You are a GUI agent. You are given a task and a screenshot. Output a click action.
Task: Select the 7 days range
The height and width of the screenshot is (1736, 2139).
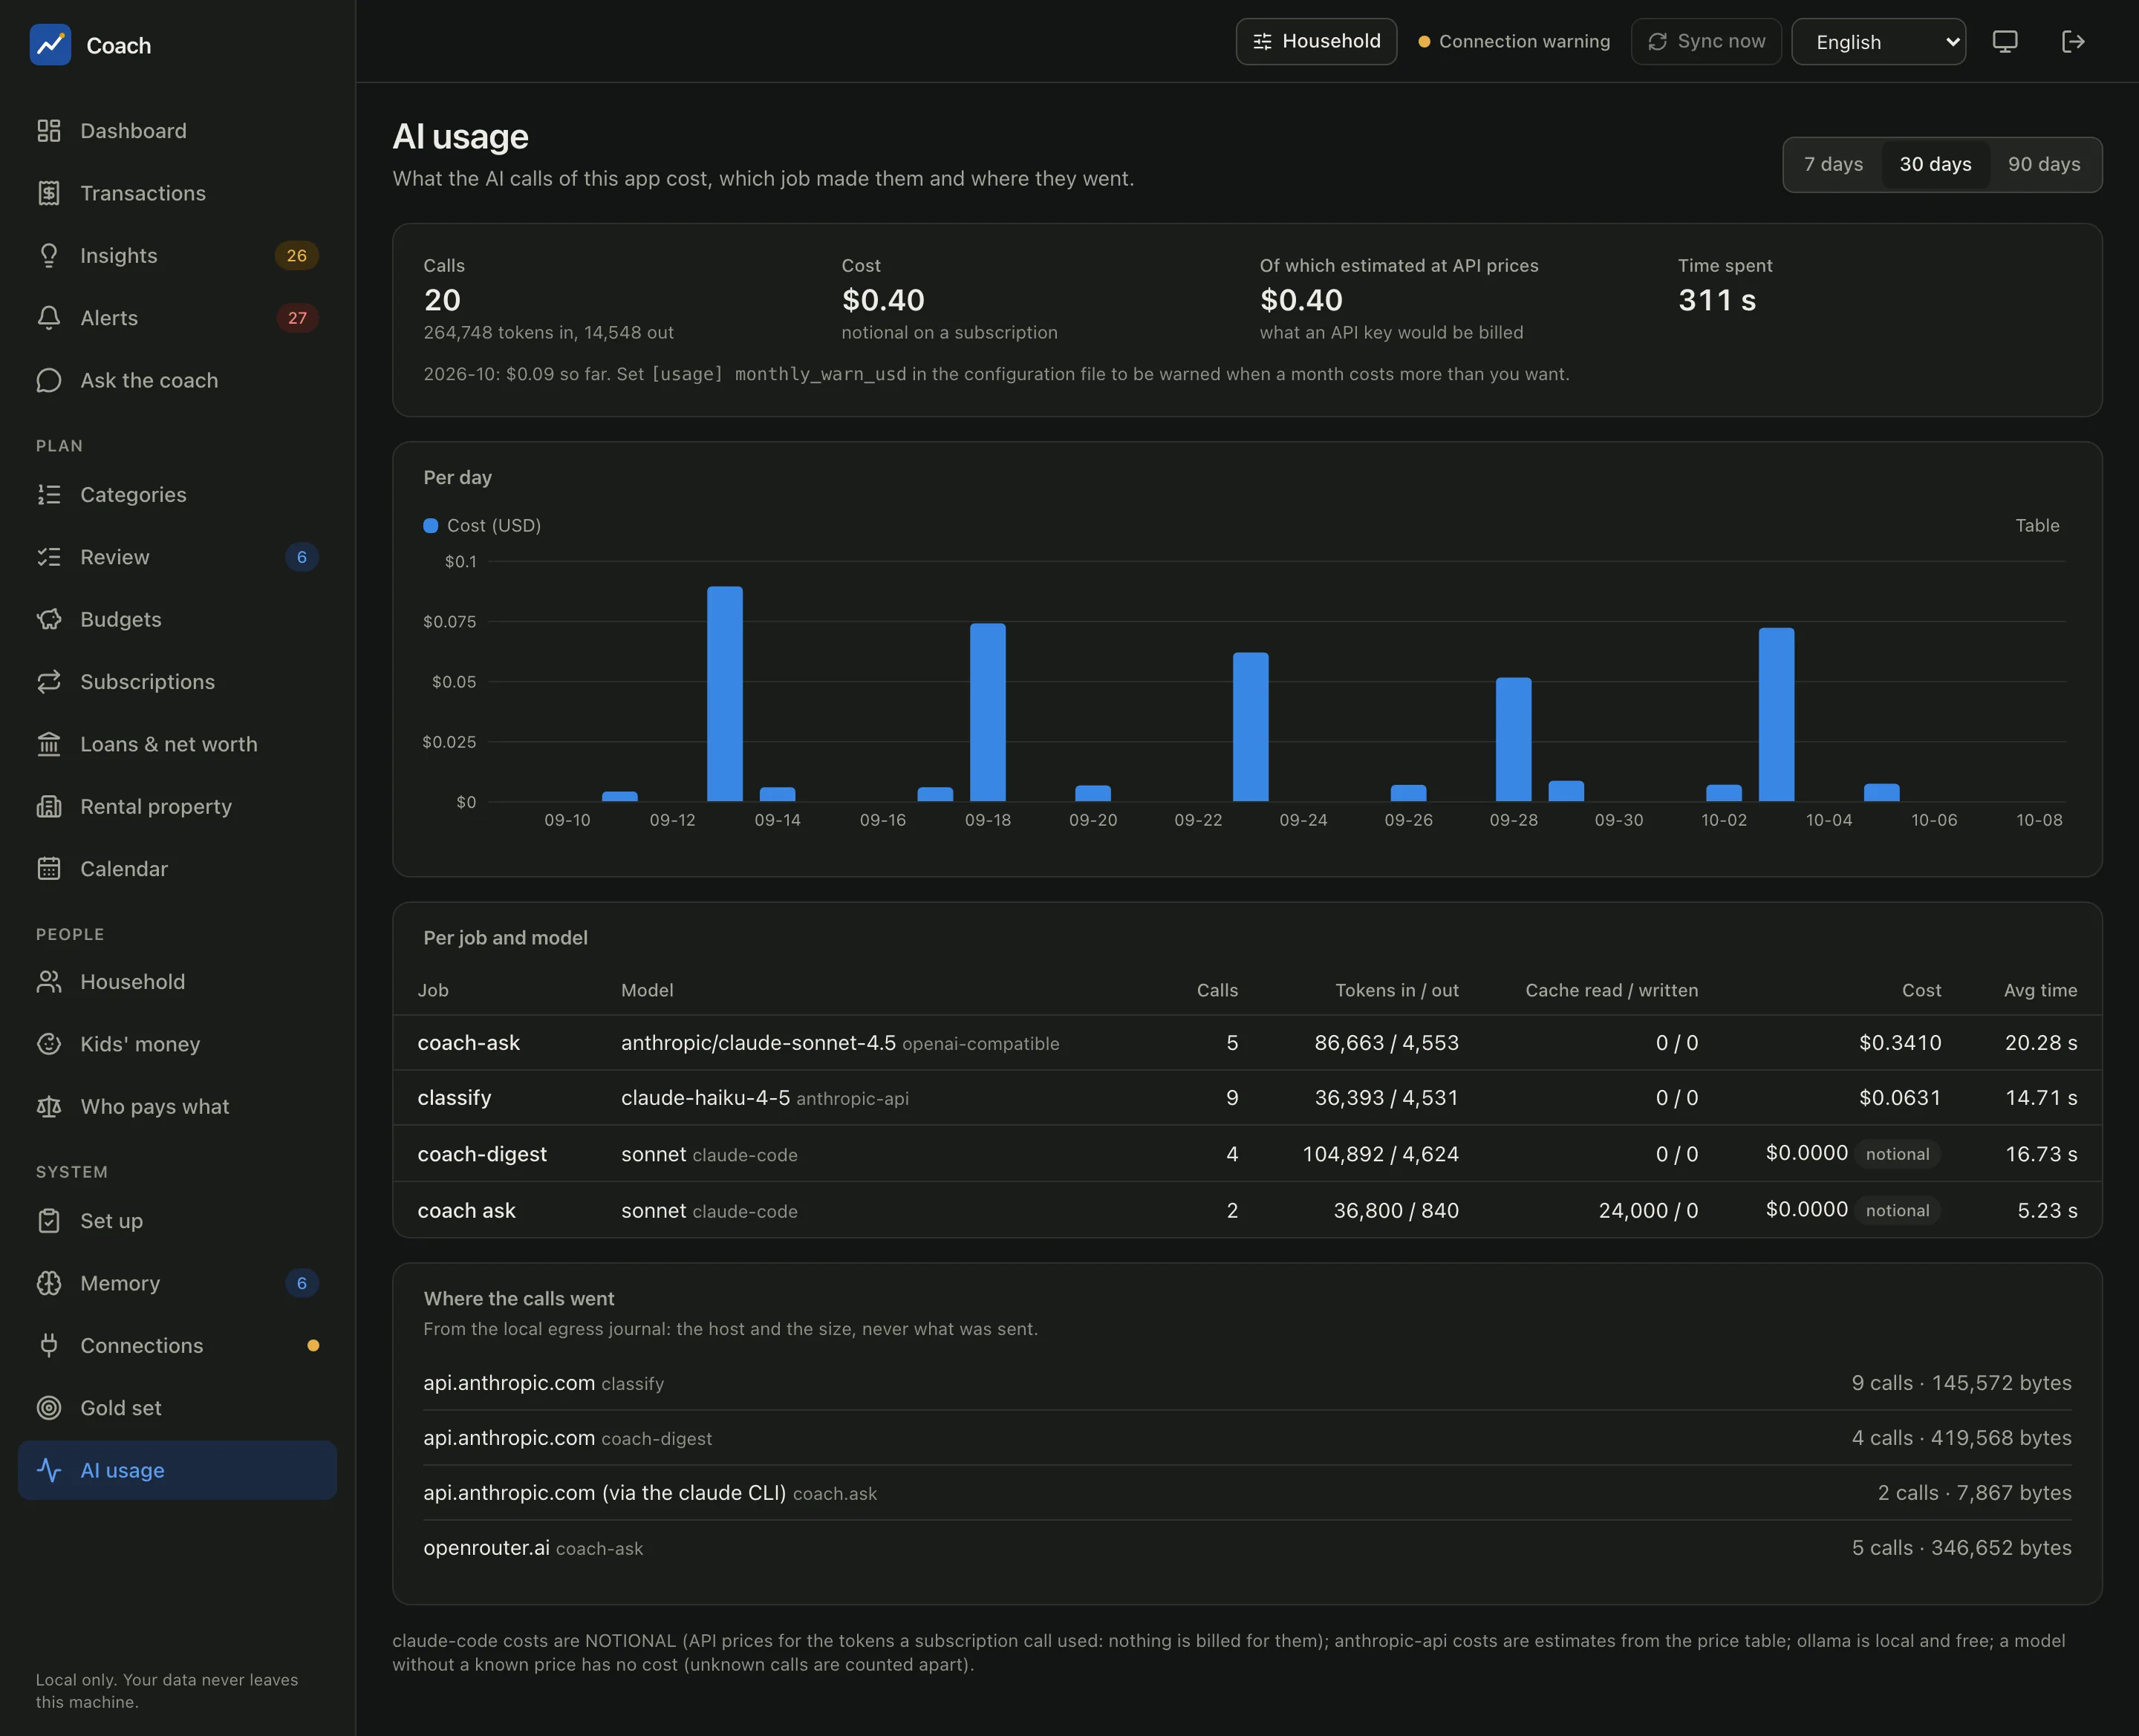[1833, 164]
